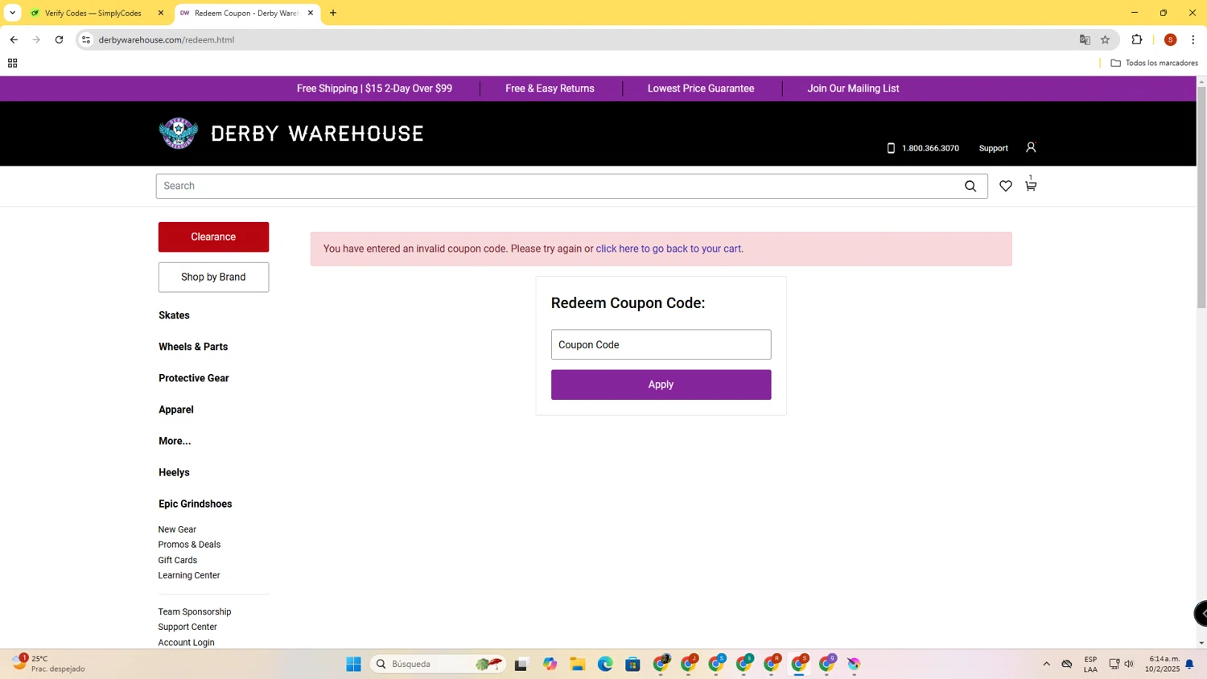Open Lowest Price Guarantee link
Image resolution: width=1207 pixels, height=679 pixels.
coord(701,88)
